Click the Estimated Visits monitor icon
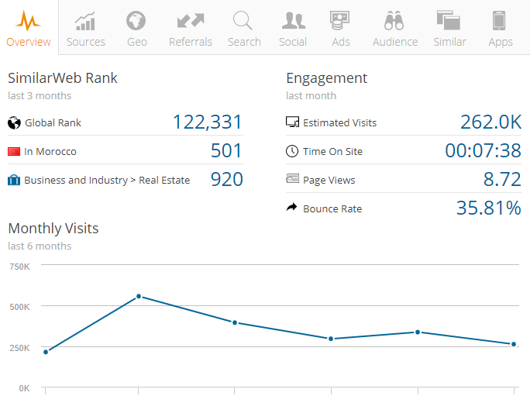530x396 pixels. (x=292, y=122)
